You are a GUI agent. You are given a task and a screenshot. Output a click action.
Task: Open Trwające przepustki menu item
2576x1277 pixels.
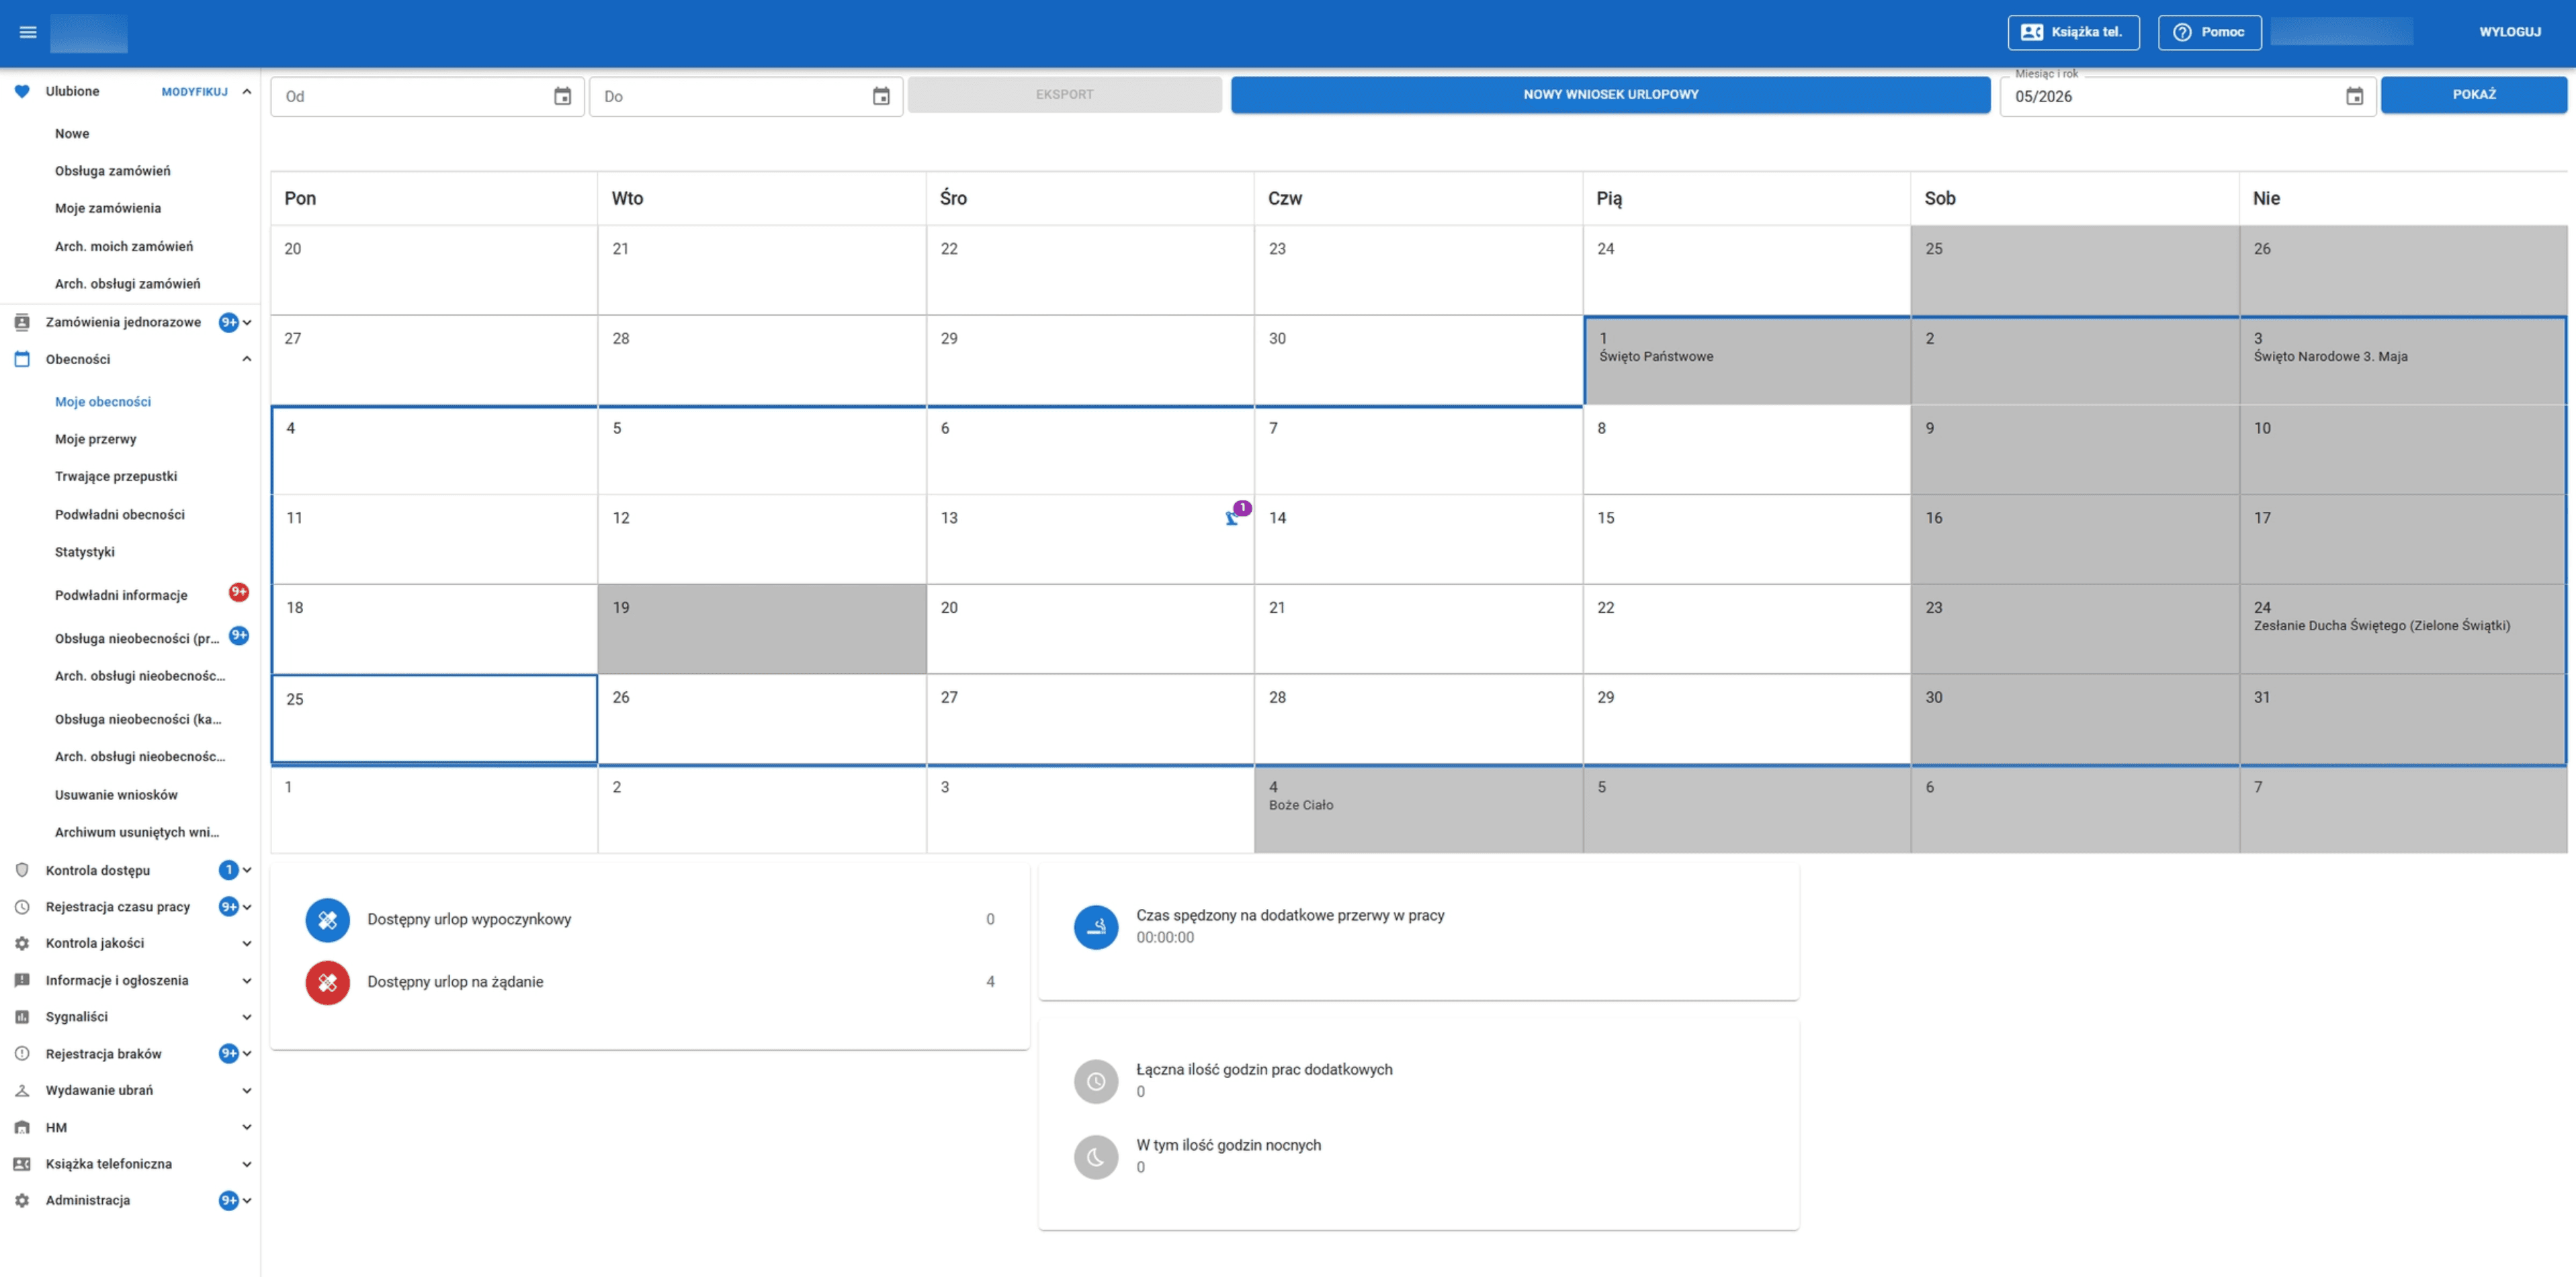116,476
